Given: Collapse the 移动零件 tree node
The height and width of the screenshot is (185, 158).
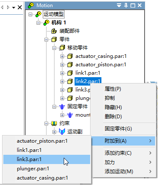Looking at the screenshot, I should (54, 48).
